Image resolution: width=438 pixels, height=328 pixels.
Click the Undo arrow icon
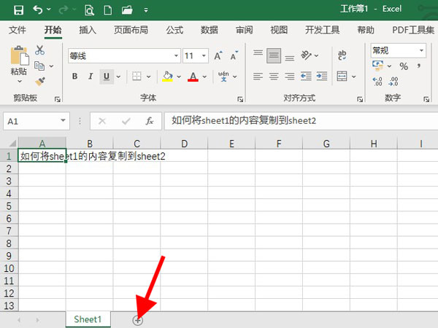click(x=36, y=10)
